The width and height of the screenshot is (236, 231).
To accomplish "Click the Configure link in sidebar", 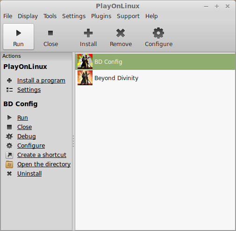I will coord(31,146).
